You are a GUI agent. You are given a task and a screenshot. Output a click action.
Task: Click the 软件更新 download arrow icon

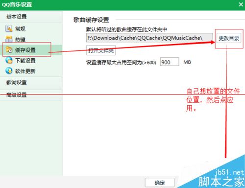point(9,71)
